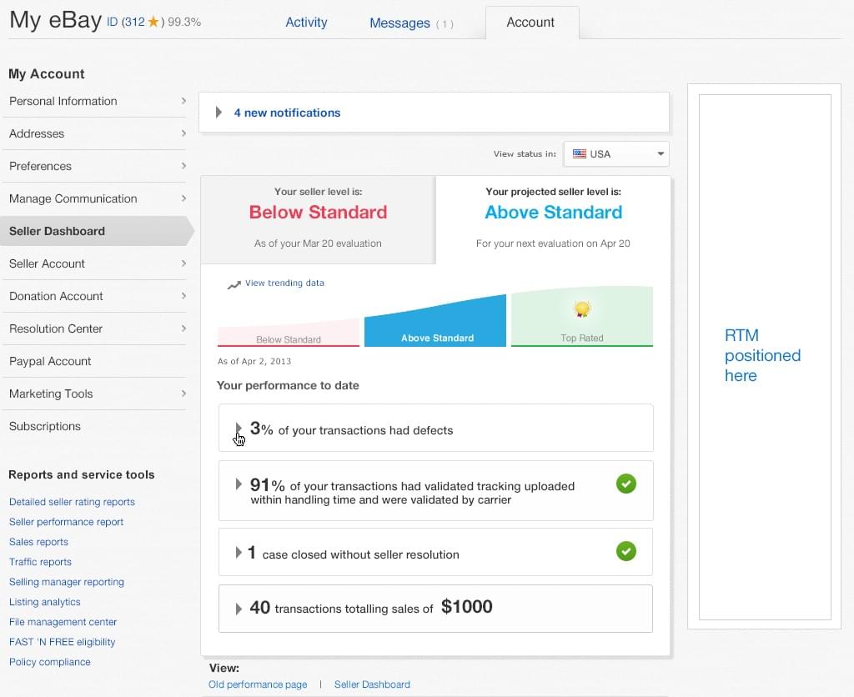Click the chevron next to Personal Information
The height and width of the screenshot is (697, 854).
183,101
